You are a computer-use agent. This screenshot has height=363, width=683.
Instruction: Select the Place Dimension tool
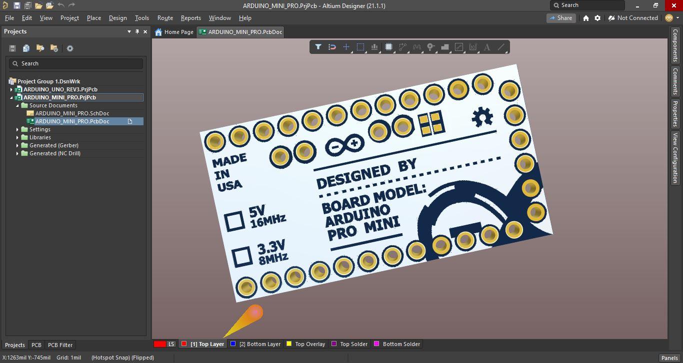[473, 47]
